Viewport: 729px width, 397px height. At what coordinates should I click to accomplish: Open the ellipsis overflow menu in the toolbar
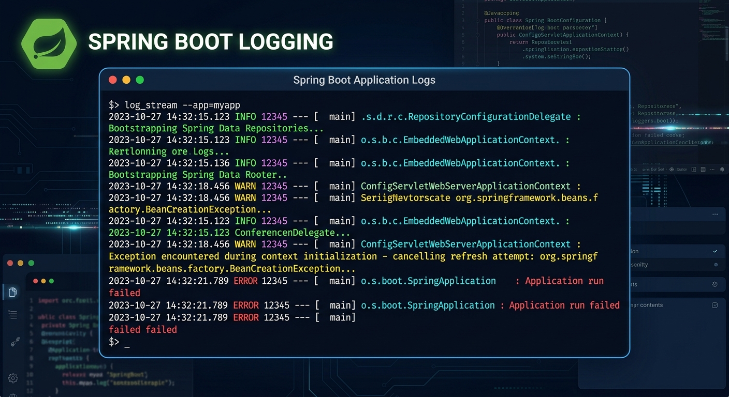(712, 170)
